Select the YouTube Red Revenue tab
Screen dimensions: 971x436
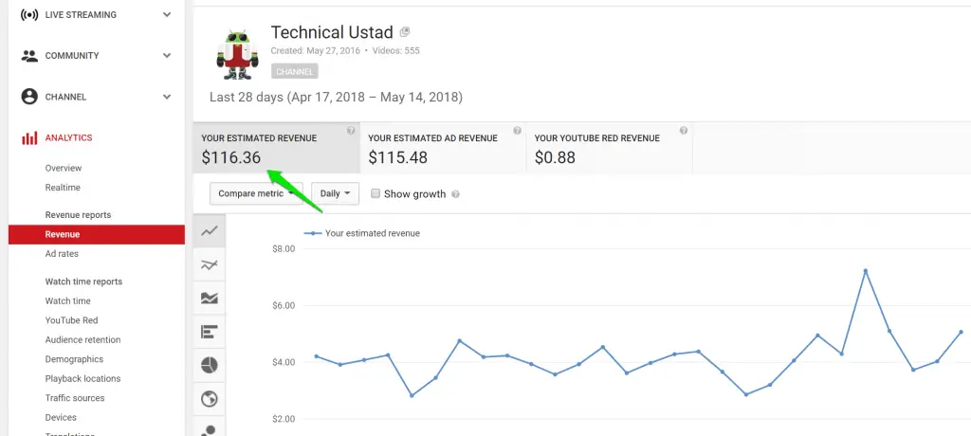[610, 148]
